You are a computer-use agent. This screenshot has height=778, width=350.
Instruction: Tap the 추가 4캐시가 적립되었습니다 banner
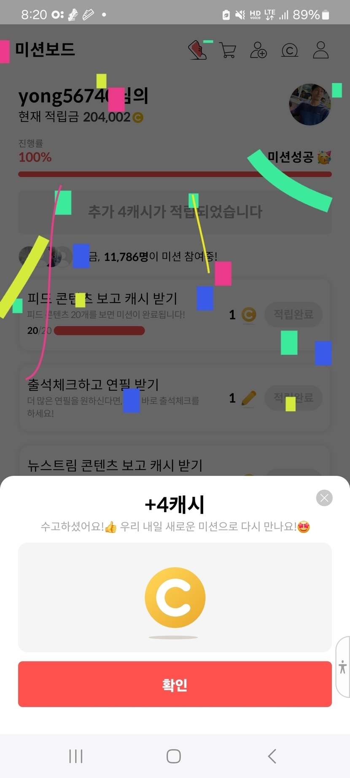175,211
